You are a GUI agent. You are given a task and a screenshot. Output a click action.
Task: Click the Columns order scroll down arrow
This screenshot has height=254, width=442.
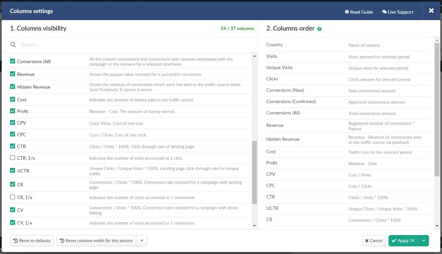[437, 226]
